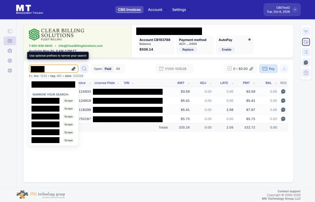
Task: Sort the table by AMT column
Action: (x=181, y=83)
